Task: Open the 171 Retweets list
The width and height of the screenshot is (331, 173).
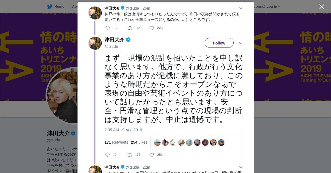Action: pos(116,142)
